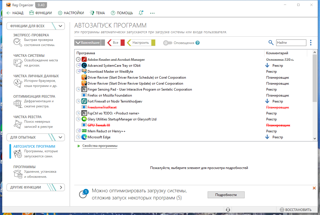Click the Finger Sensing Pad icon
The image size is (320, 215).
[x=84, y=89]
